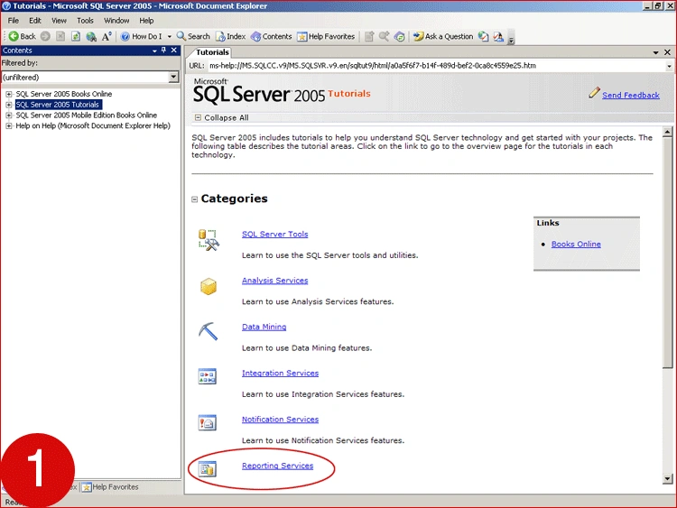Open the View menu
Screen dimensions: 677x508
[60, 21]
